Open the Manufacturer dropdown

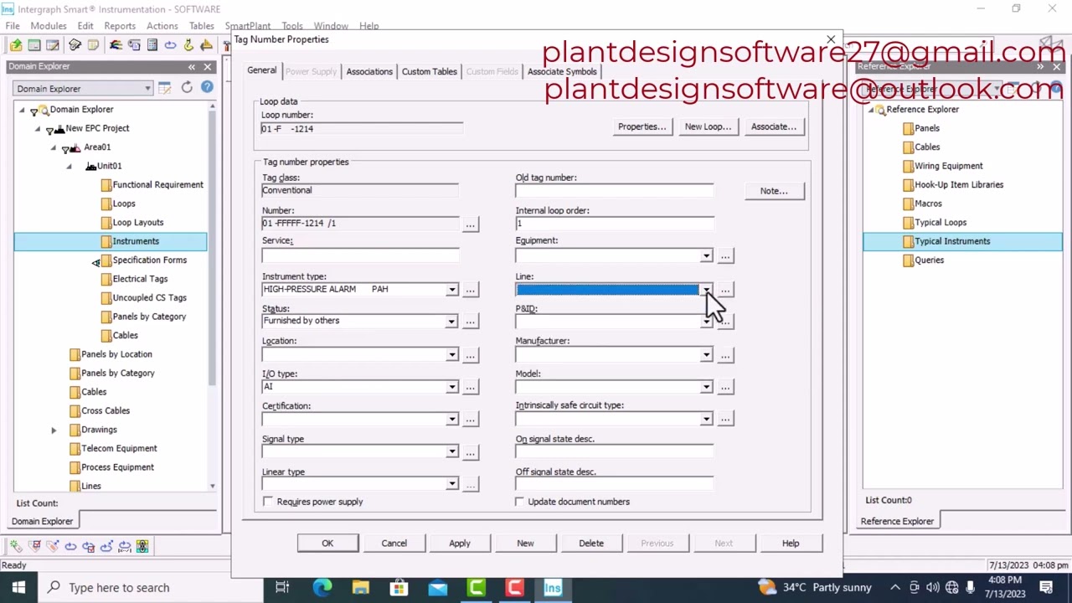pos(706,355)
